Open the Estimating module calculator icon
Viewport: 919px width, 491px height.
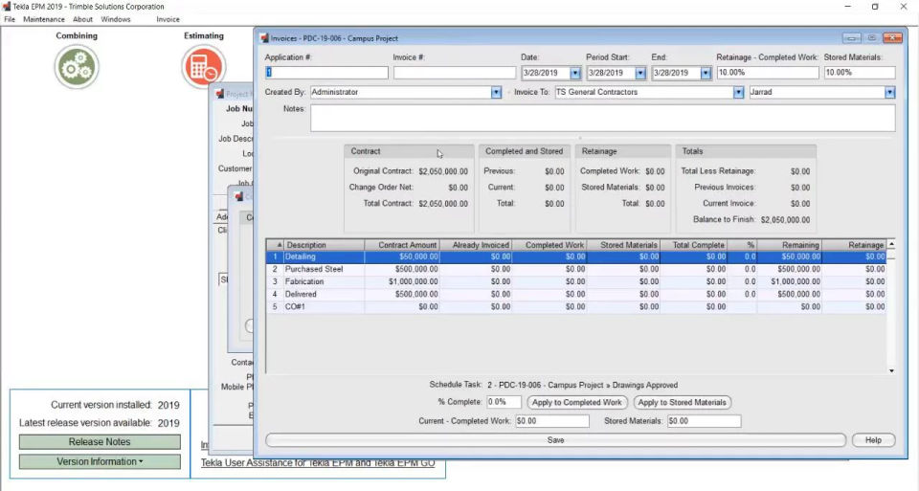coord(203,67)
